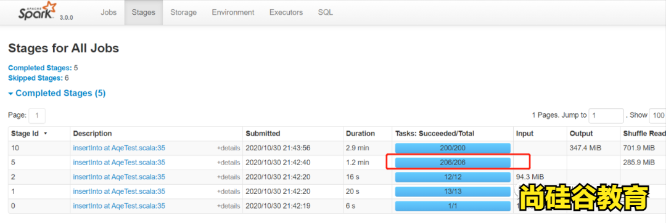
Task: Click the 200/200 task progress bar
Action: coord(453,148)
